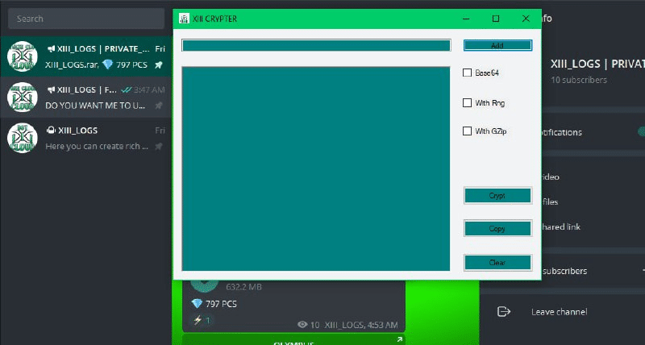
Task: Click the XIII_LOGS, 4:53 AM message timestamp
Action: 361,325
